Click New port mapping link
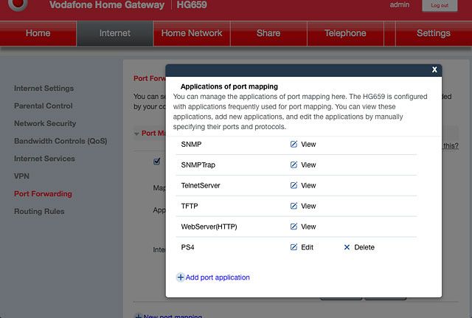The image size is (472, 318). (173, 316)
